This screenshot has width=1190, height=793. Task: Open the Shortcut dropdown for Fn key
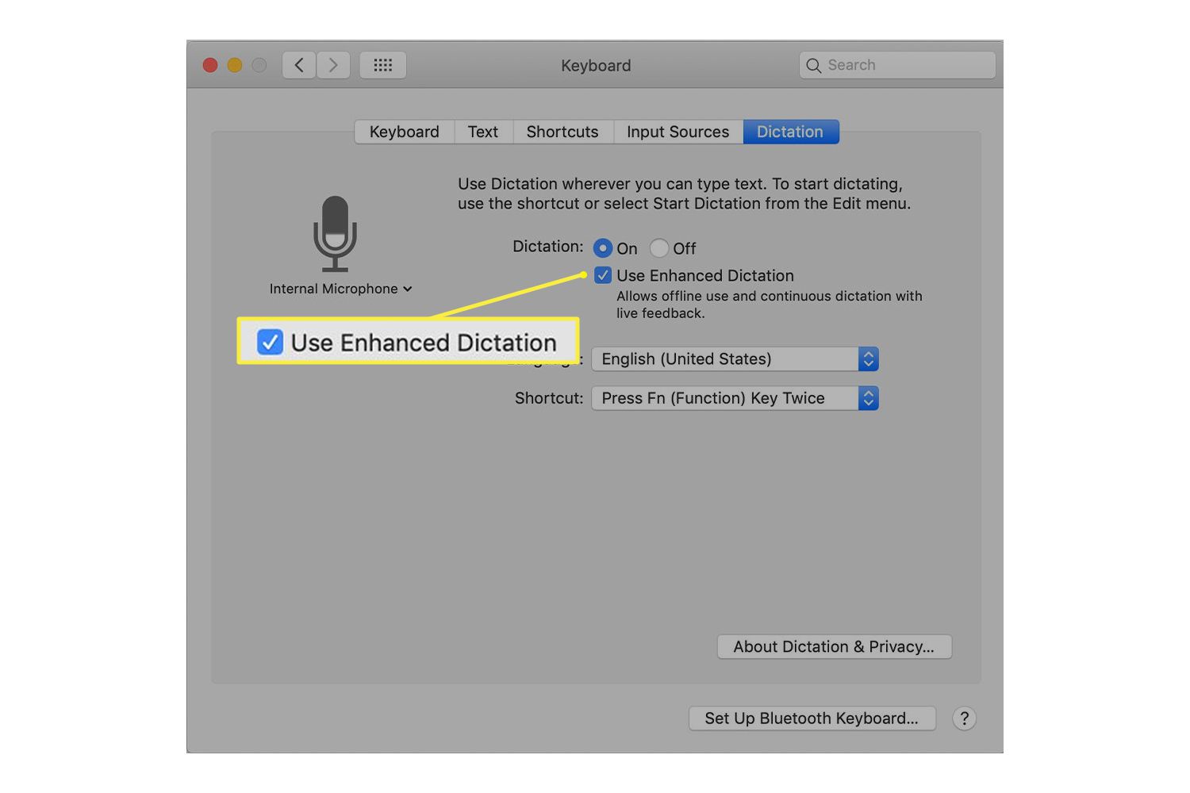[x=735, y=398]
